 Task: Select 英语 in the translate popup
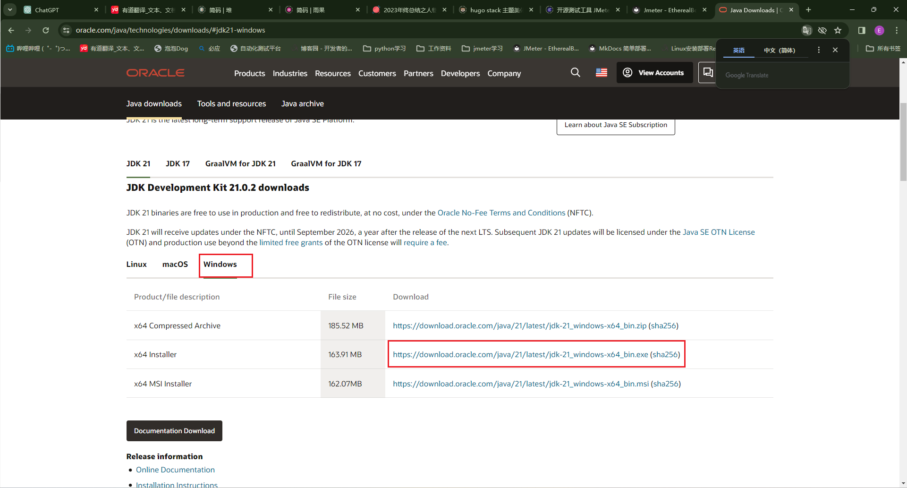click(738, 50)
